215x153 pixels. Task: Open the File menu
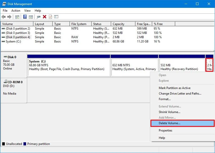tap(5, 11)
